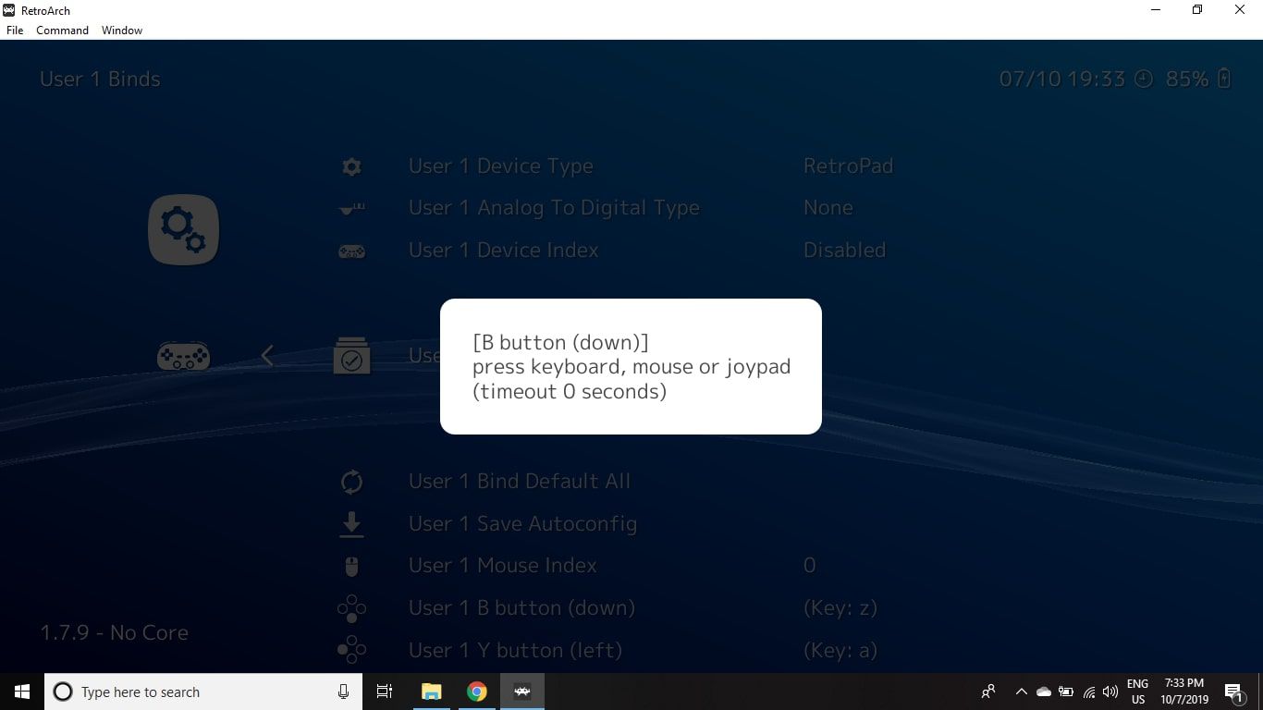Click the clock icon in header
1263x710 pixels.
[x=1144, y=80]
